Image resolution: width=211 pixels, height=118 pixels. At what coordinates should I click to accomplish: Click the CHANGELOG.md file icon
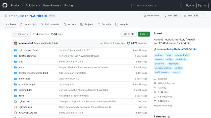coord(16,113)
